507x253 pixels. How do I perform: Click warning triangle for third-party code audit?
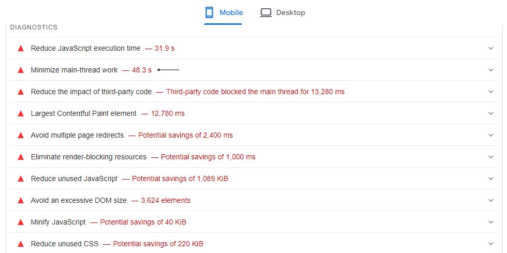[21, 92]
